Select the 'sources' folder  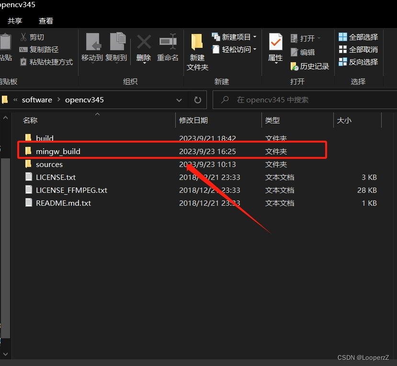(x=49, y=165)
